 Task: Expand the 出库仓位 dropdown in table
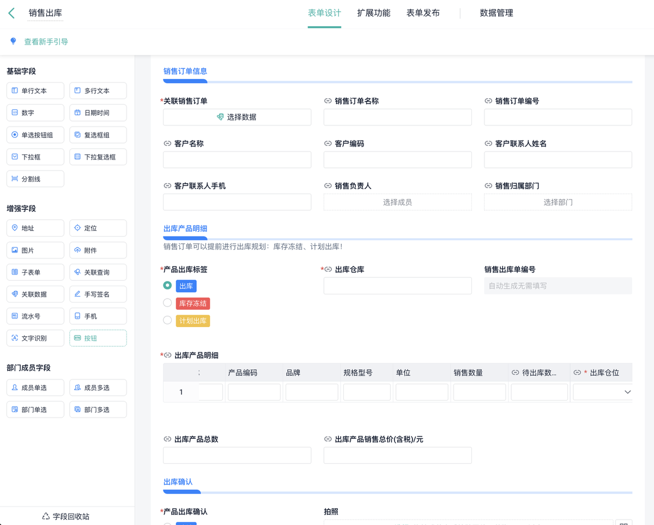point(603,392)
